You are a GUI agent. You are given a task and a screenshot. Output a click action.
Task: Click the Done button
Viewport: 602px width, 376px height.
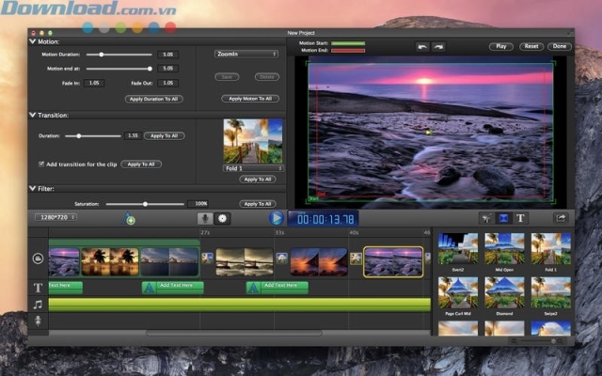pyautogui.click(x=561, y=46)
